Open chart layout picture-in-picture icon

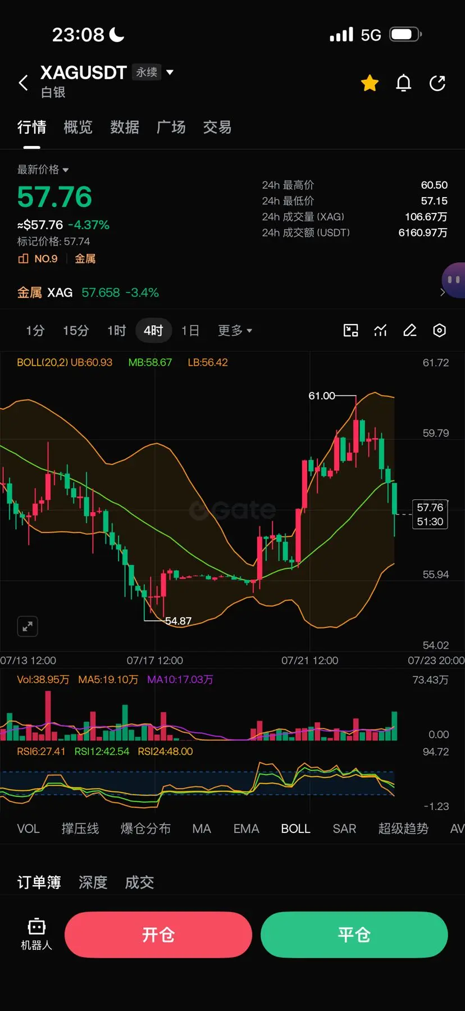pyautogui.click(x=351, y=330)
